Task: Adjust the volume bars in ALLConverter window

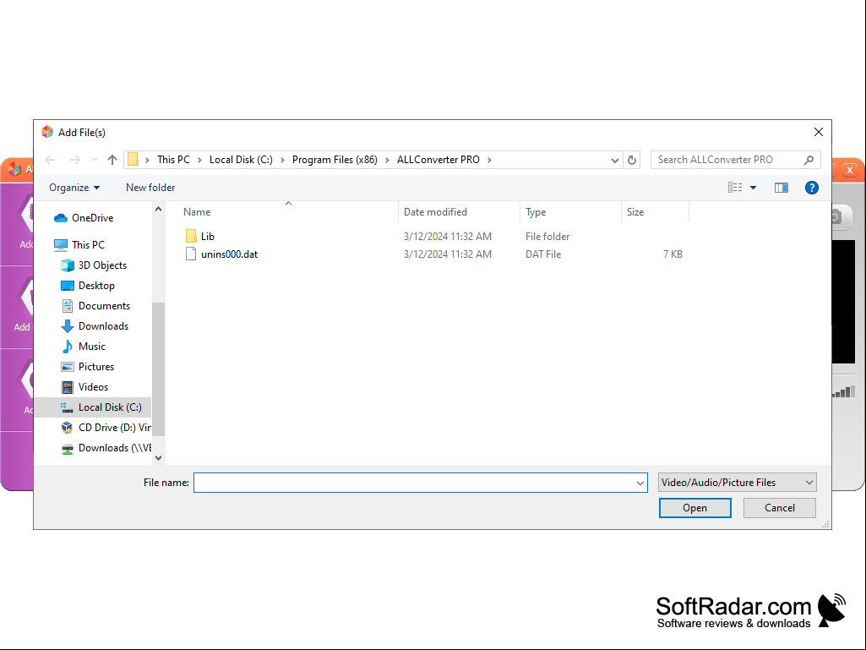Action: click(x=844, y=392)
